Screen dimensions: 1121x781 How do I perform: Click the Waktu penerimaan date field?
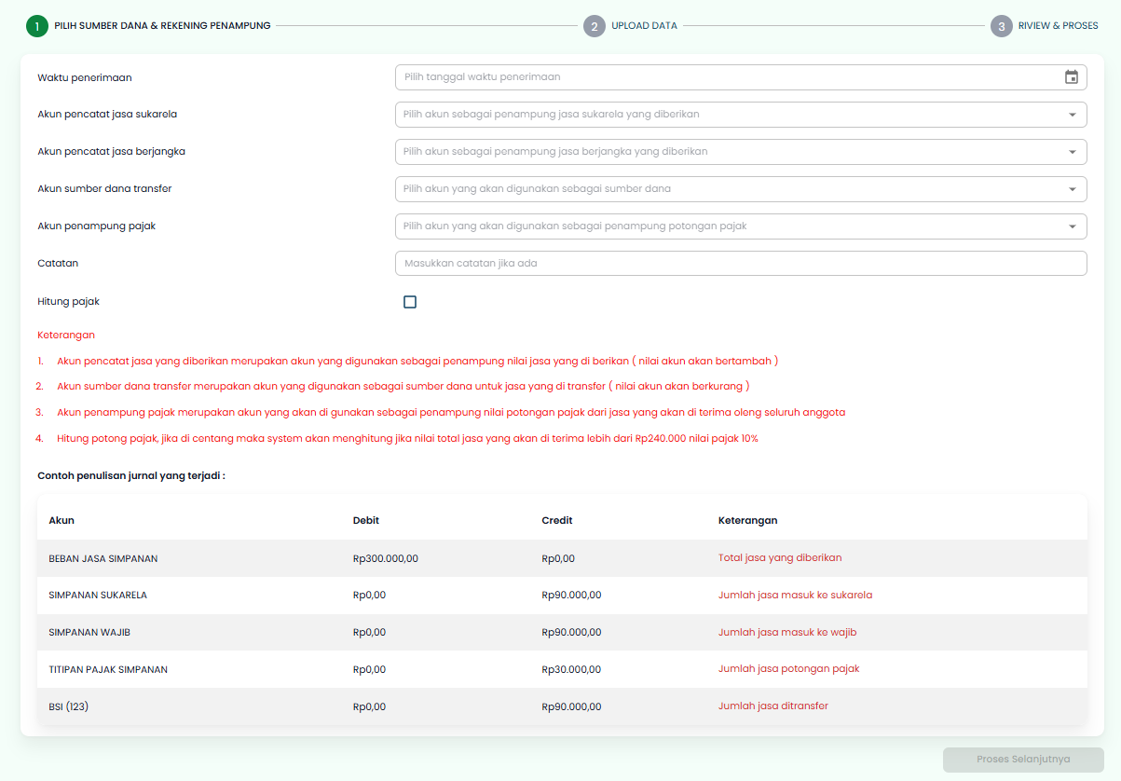coord(727,77)
